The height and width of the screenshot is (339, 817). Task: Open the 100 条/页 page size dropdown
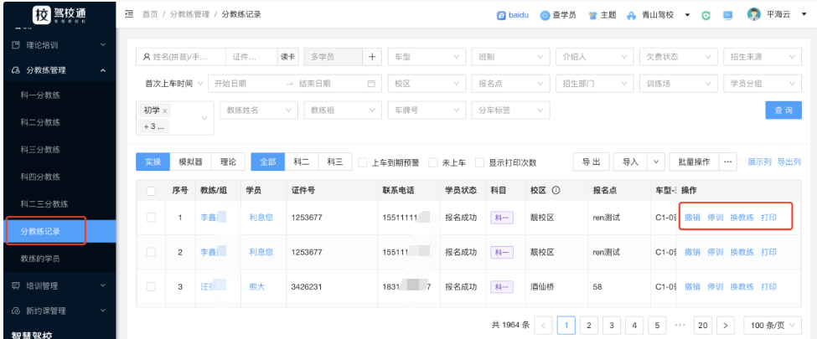768,325
